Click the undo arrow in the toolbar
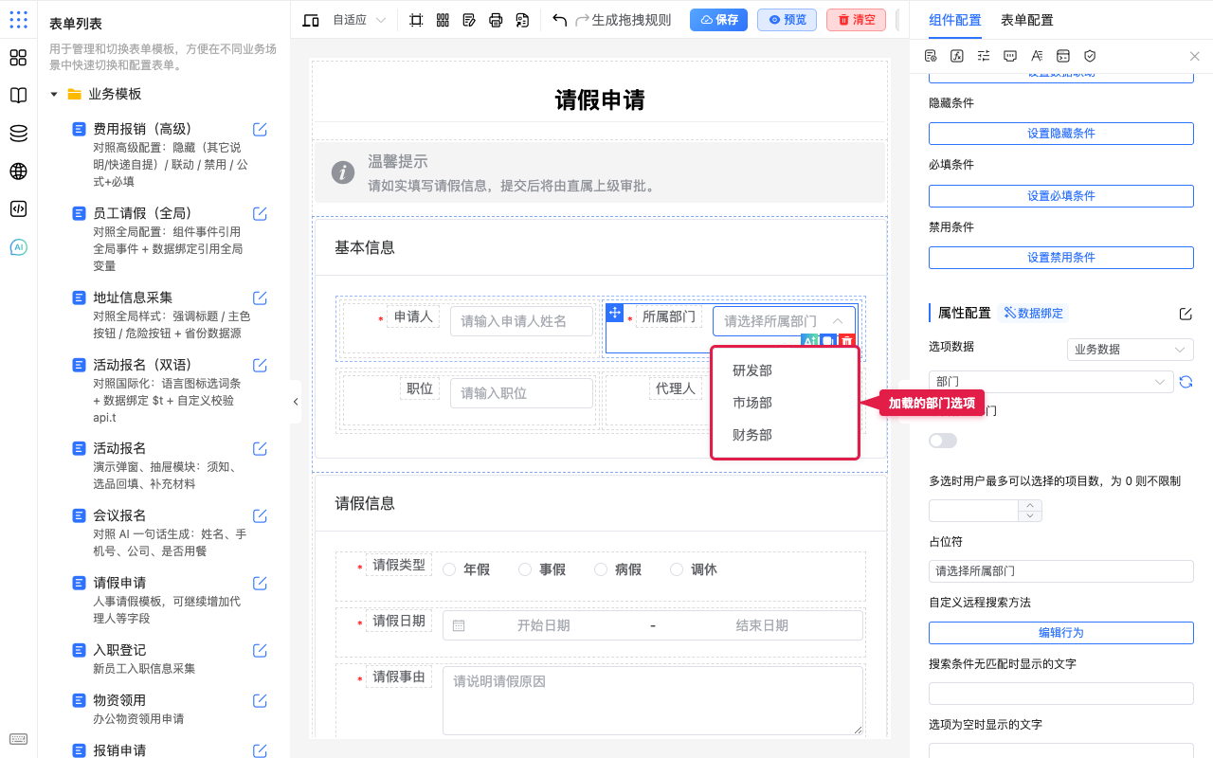 (x=560, y=20)
